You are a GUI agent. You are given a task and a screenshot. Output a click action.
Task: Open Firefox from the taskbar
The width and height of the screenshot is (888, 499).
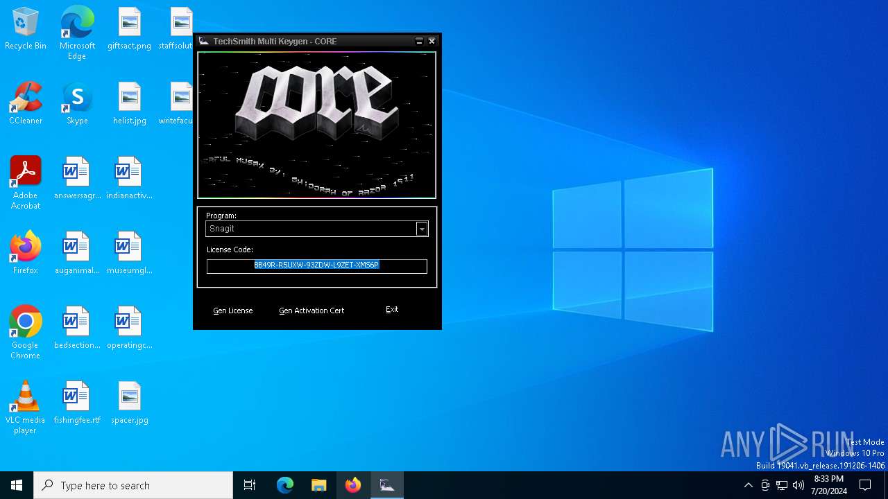point(353,485)
